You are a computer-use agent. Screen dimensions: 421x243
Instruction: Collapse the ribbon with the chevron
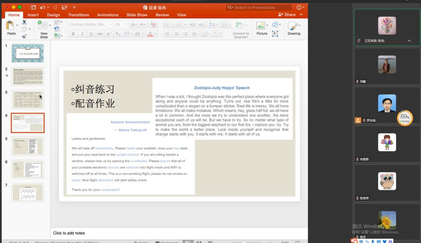[301, 15]
